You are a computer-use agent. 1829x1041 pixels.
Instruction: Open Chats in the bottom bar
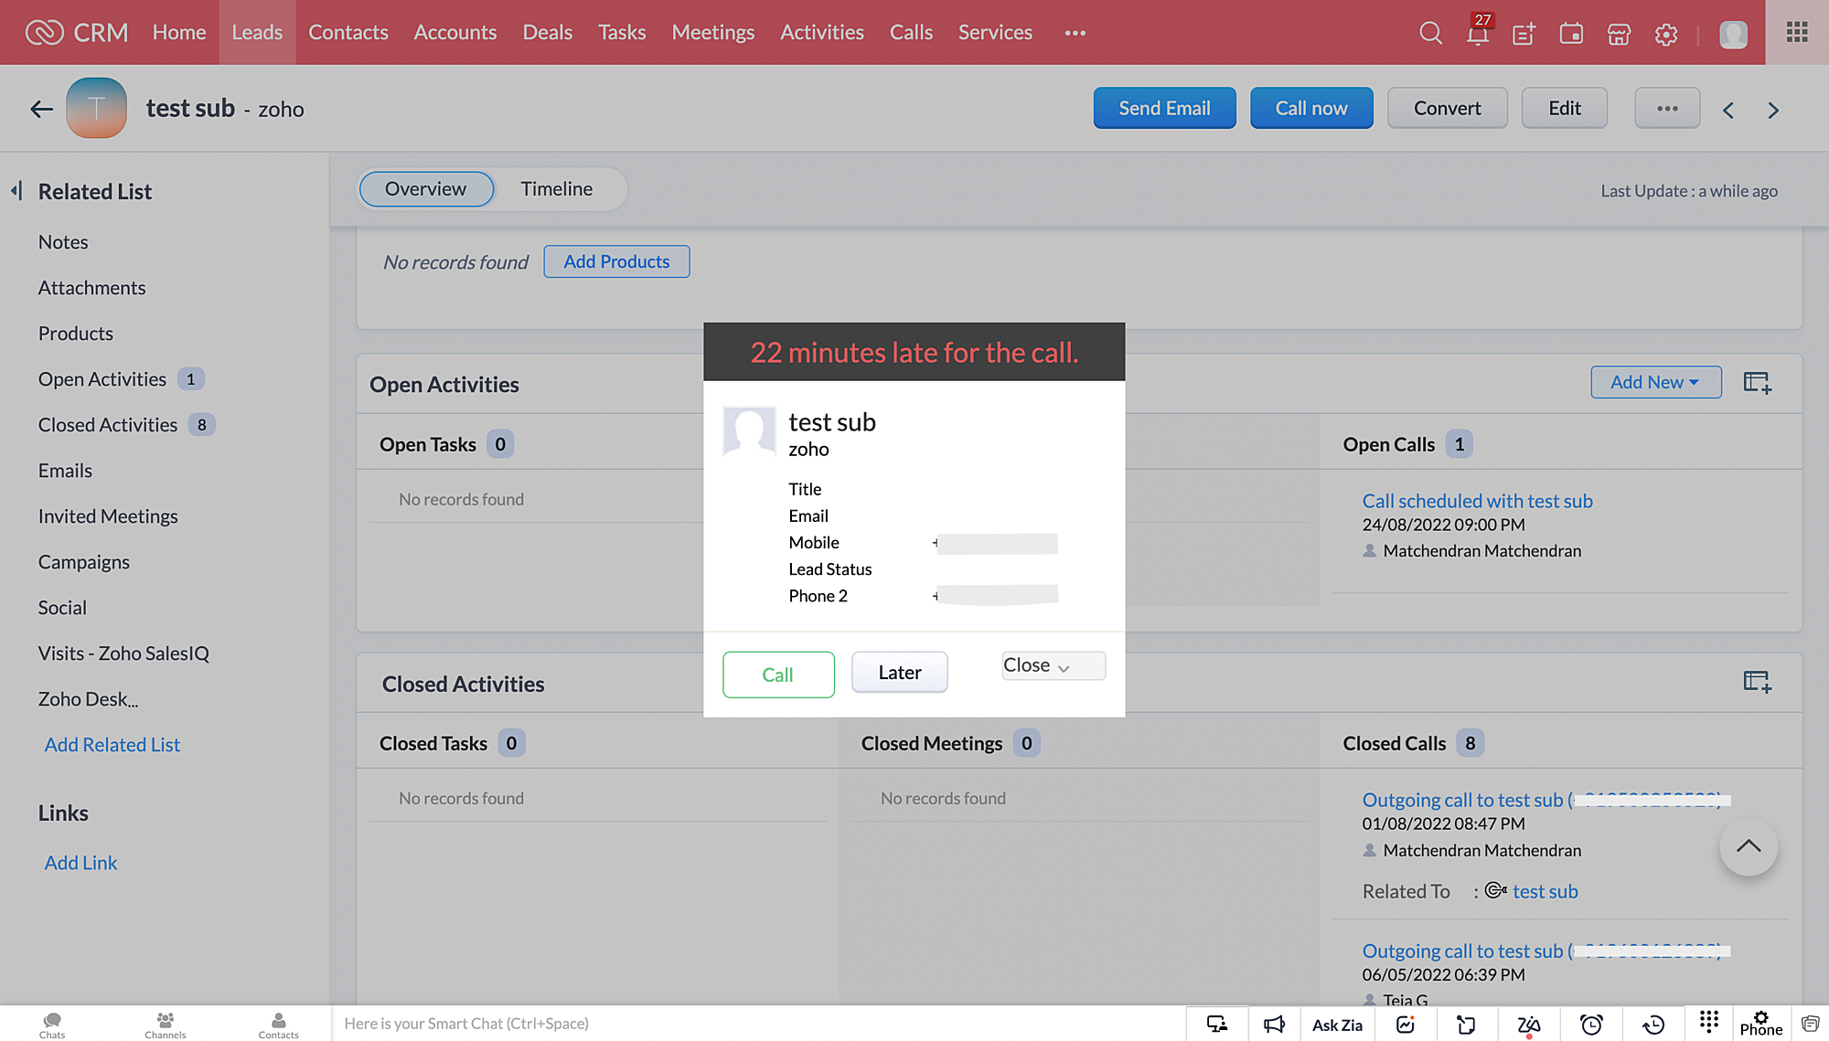click(52, 1025)
